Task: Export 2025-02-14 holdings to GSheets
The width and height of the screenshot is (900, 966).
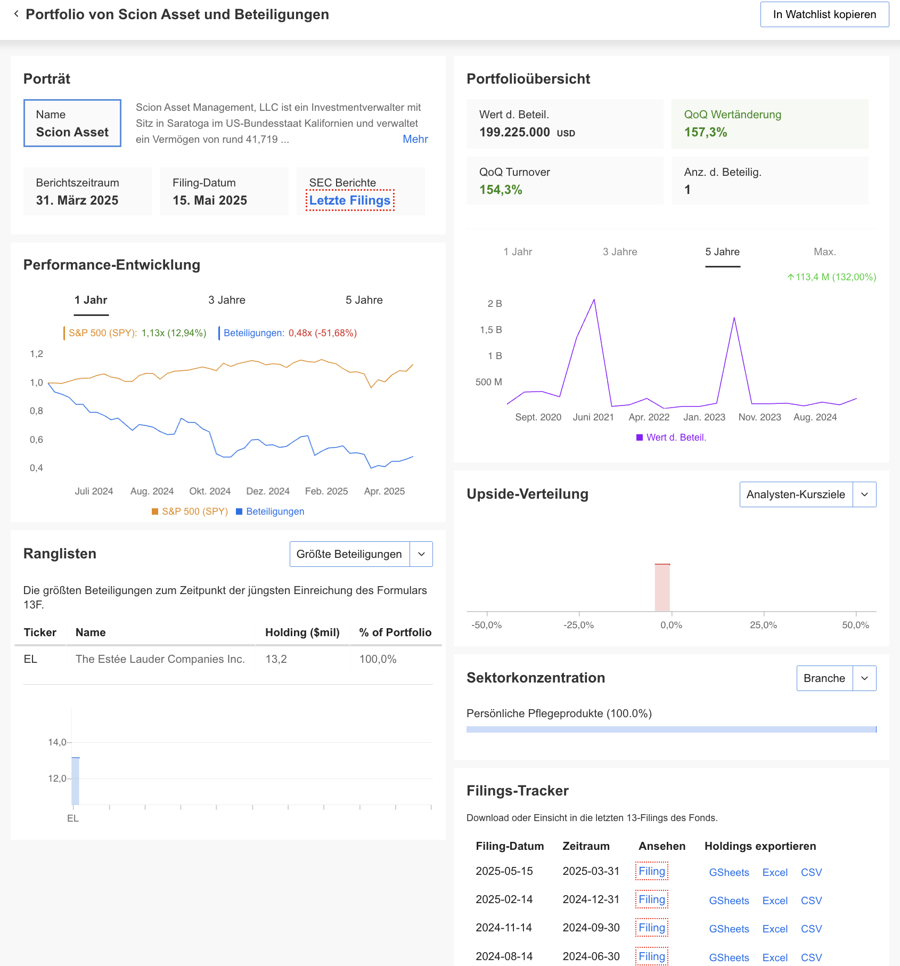Action: coord(729,900)
